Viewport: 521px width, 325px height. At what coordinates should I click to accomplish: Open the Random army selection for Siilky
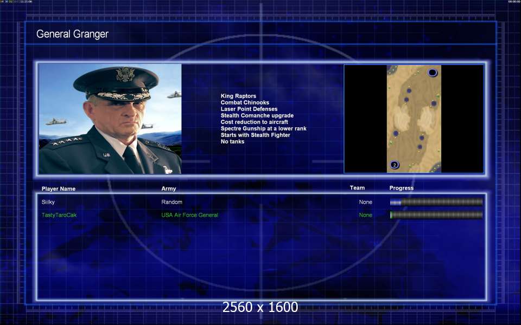[172, 202]
